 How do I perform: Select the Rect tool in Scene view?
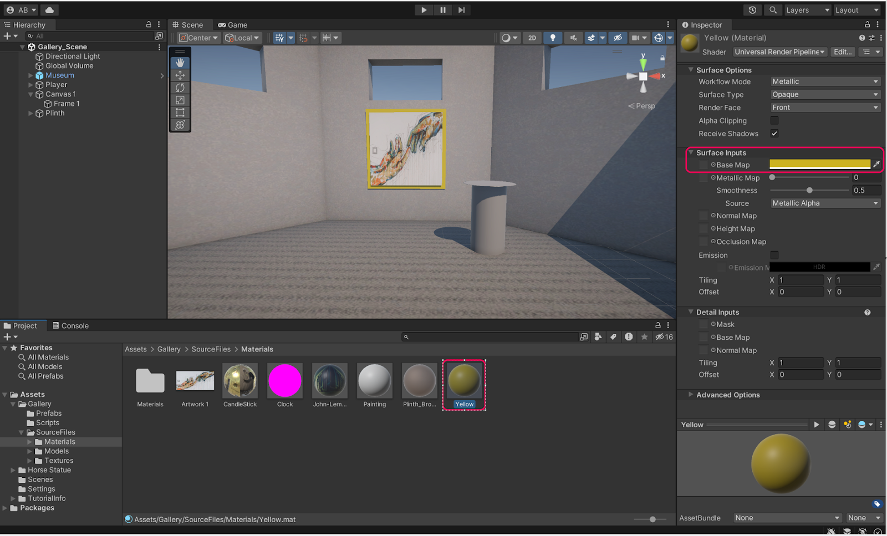tap(180, 113)
